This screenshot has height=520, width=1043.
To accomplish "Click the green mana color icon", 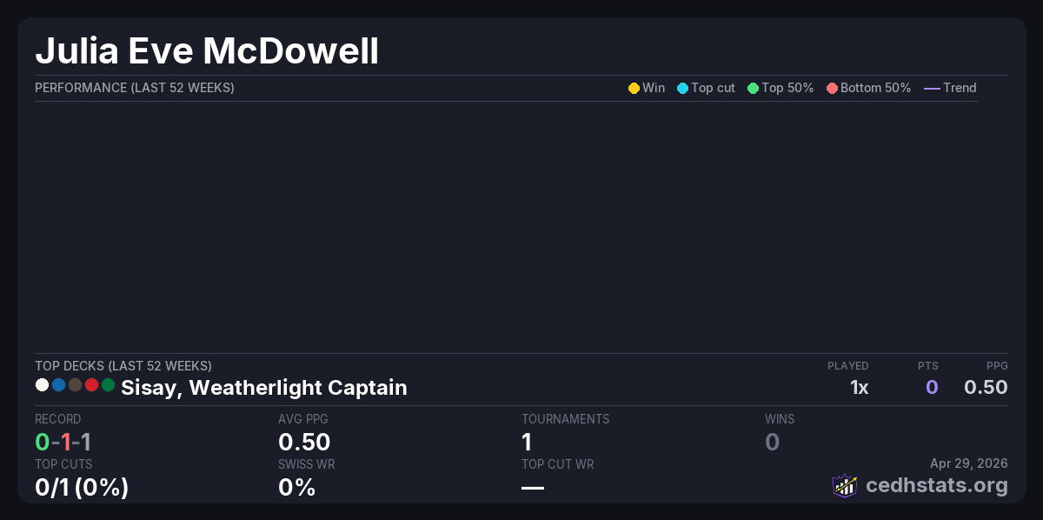I will pyautogui.click(x=108, y=384).
